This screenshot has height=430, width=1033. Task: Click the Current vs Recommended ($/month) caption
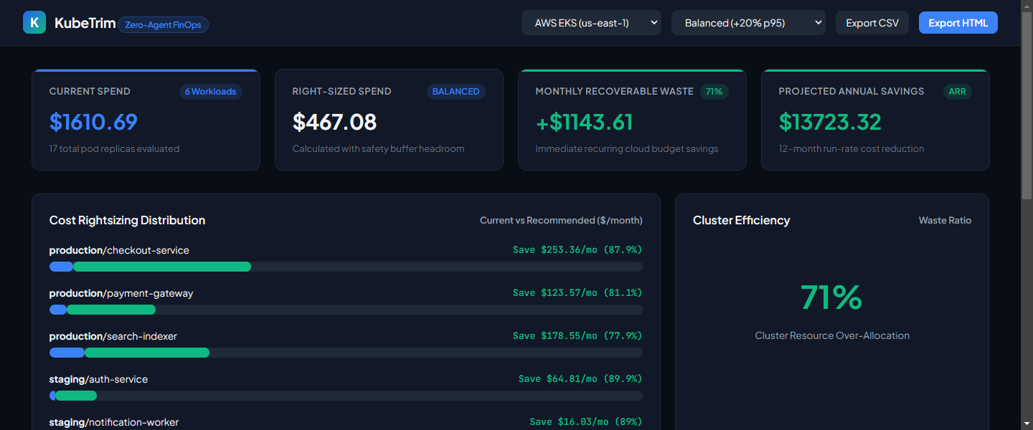coord(561,221)
